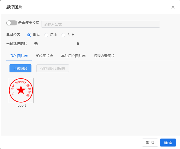
Task: Switch to the 我的图片库 tab
Action: click(x=19, y=56)
